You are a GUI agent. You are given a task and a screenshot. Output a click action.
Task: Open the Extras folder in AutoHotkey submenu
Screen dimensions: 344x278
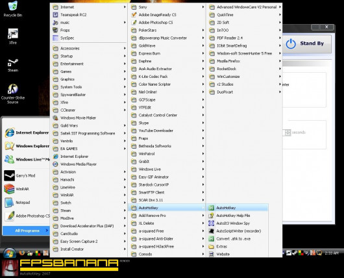pos(238,247)
